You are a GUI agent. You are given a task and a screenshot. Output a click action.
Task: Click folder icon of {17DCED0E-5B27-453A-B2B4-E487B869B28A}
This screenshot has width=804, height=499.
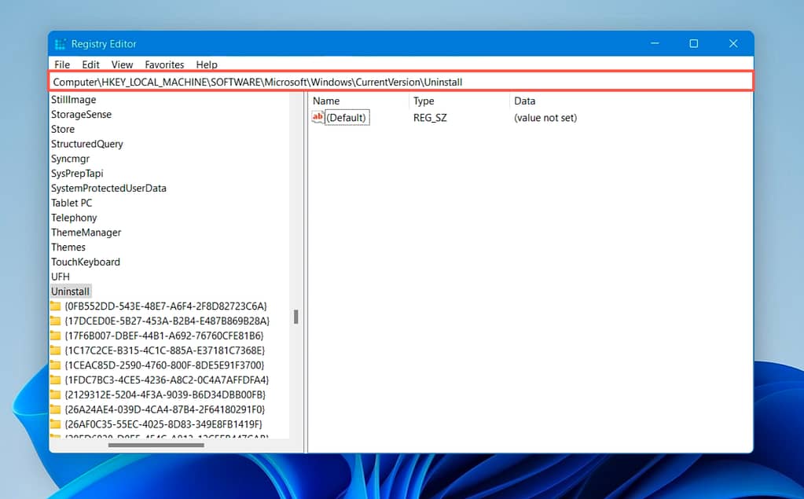(55, 321)
